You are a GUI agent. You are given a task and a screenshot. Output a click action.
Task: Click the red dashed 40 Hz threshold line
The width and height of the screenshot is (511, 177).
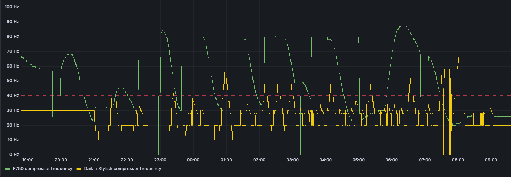coord(266,96)
